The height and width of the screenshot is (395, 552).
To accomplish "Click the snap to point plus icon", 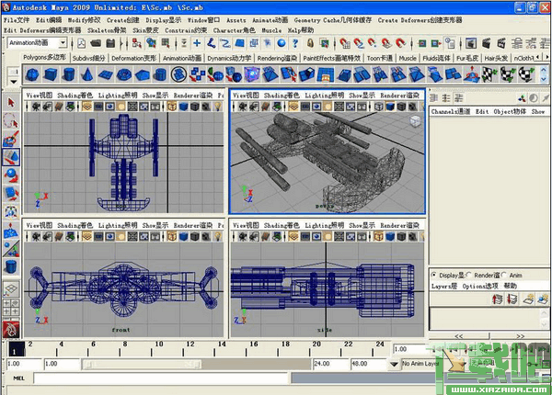I will click(197, 43).
